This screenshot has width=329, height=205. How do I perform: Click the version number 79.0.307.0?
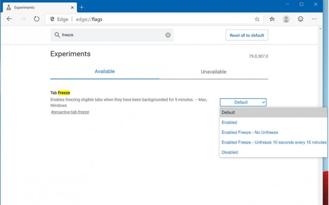258,56
